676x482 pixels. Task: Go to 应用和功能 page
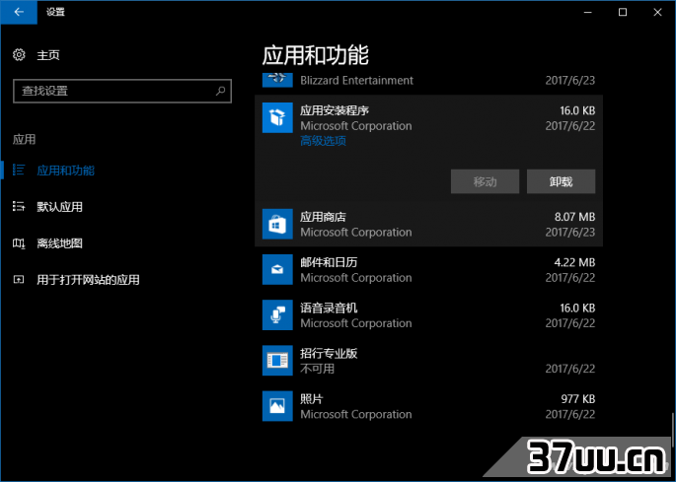[65, 171]
